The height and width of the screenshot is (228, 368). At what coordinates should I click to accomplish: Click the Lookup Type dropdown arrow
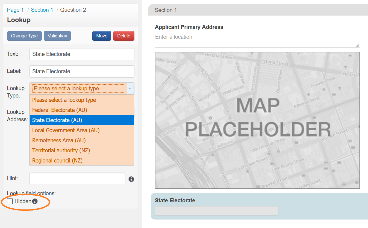click(131, 88)
